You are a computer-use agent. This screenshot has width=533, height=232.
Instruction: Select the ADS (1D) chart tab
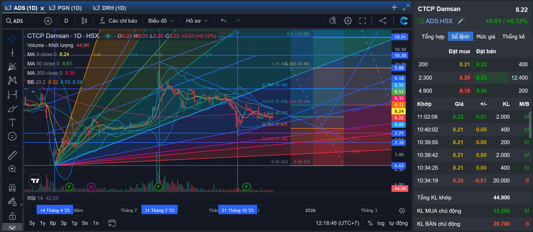pos(21,8)
